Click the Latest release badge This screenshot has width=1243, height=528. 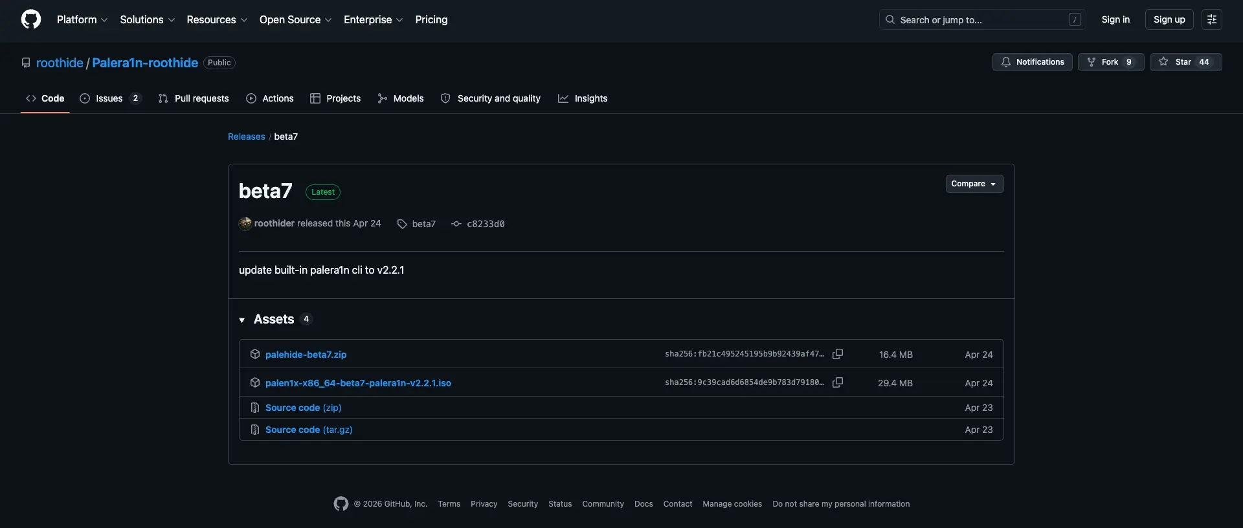(323, 192)
